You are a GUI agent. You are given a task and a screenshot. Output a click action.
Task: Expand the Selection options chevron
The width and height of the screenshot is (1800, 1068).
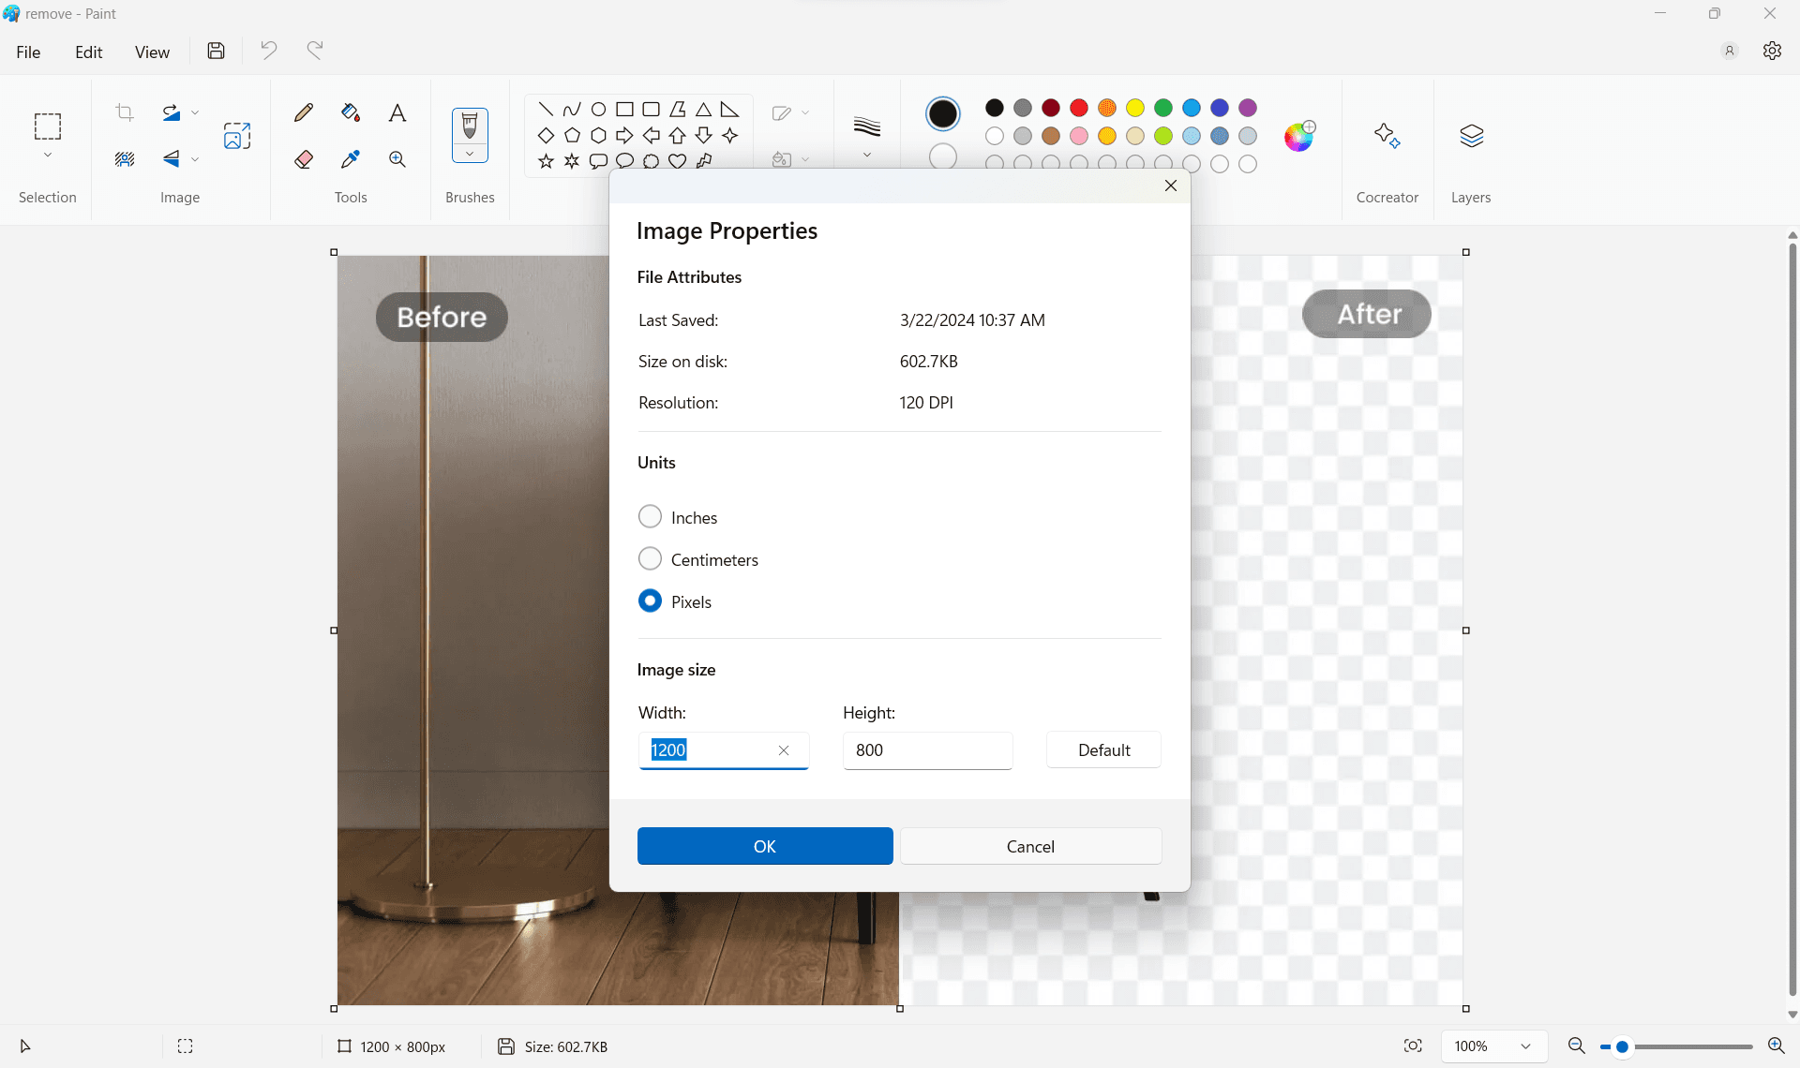coord(48,156)
